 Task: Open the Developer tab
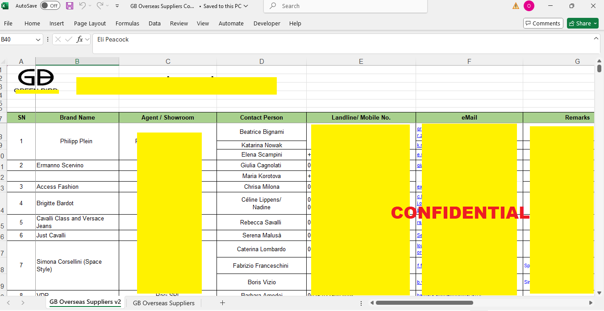[267, 23]
